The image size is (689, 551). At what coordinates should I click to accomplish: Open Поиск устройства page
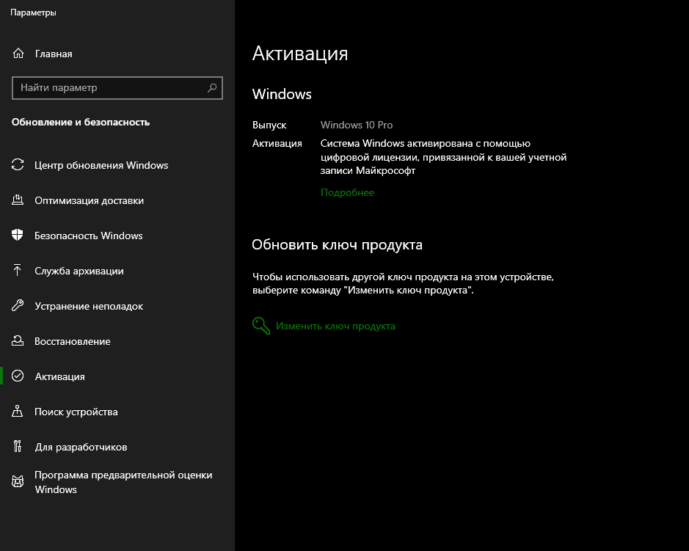click(x=76, y=412)
